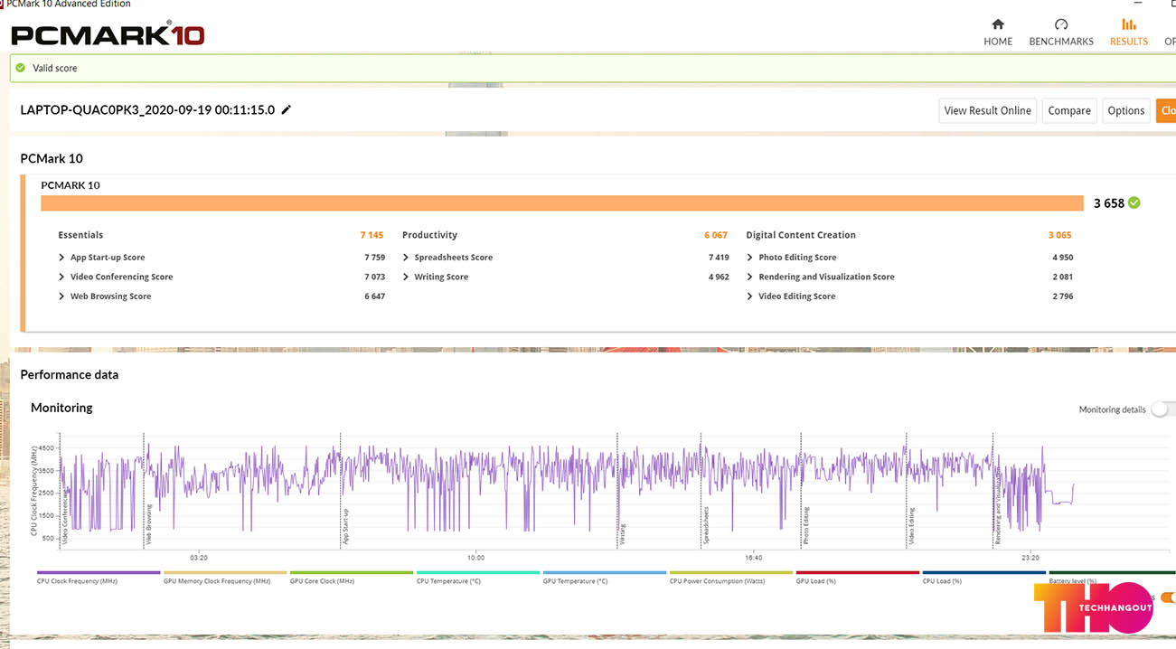Click the Compare button
Image resolution: width=1176 pixels, height=649 pixels.
[1069, 110]
